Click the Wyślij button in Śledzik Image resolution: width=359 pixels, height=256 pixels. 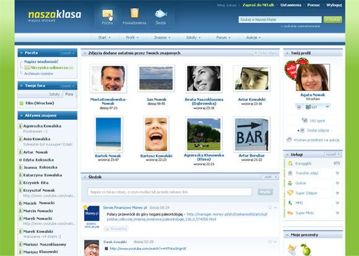click(266, 192)
